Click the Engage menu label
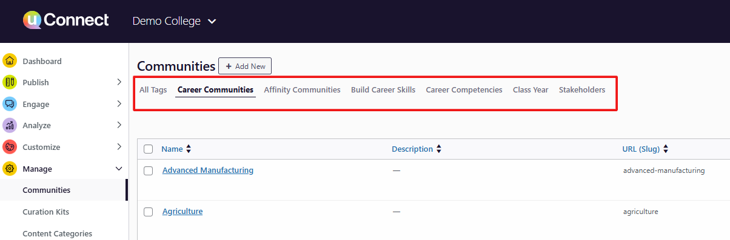The width and height of the screenshot is (730, 240). pos(36,104)
